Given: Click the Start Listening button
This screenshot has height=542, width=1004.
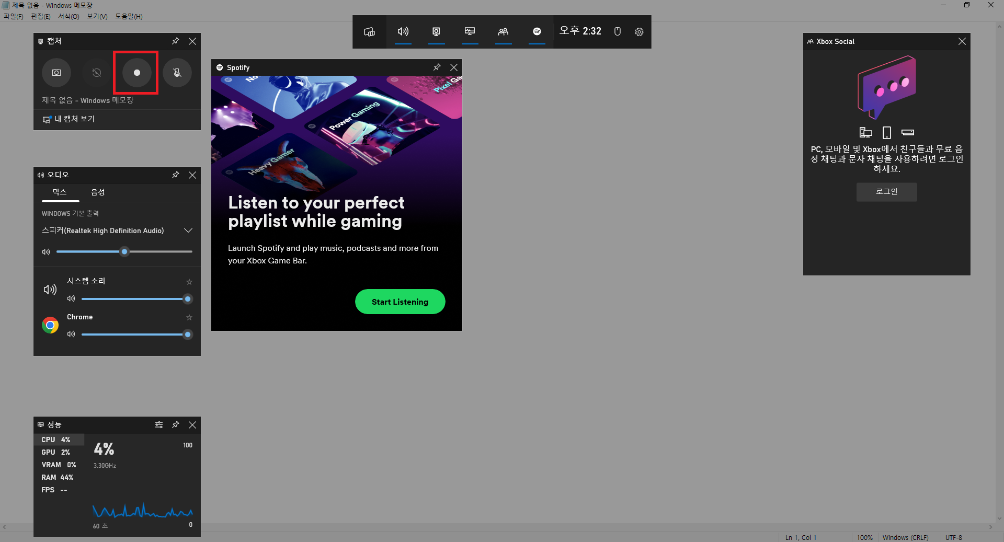Looking at the screenshot, I should (x=400, y=302).
